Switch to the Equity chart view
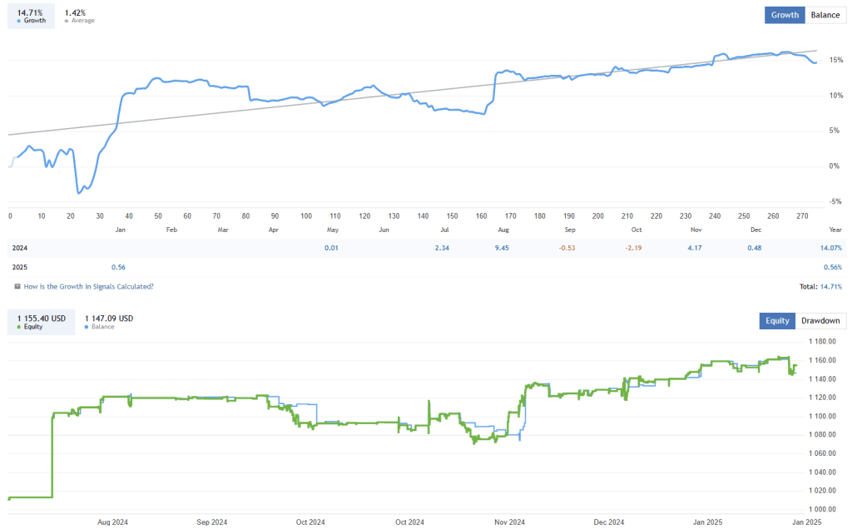The width and height of the screenshot is (852, 529). 776,320
